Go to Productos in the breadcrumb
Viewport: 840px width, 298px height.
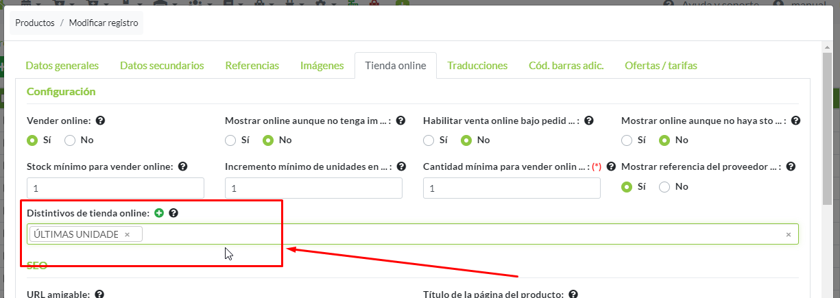coord(35,23)
